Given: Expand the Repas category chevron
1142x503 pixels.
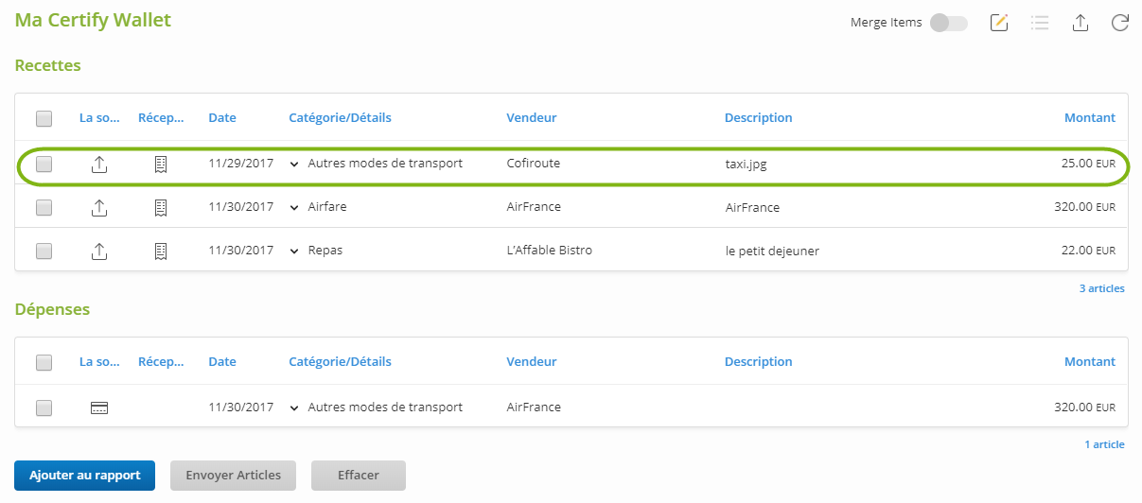Looking at the screenshot, I should (x=294, y=251).
